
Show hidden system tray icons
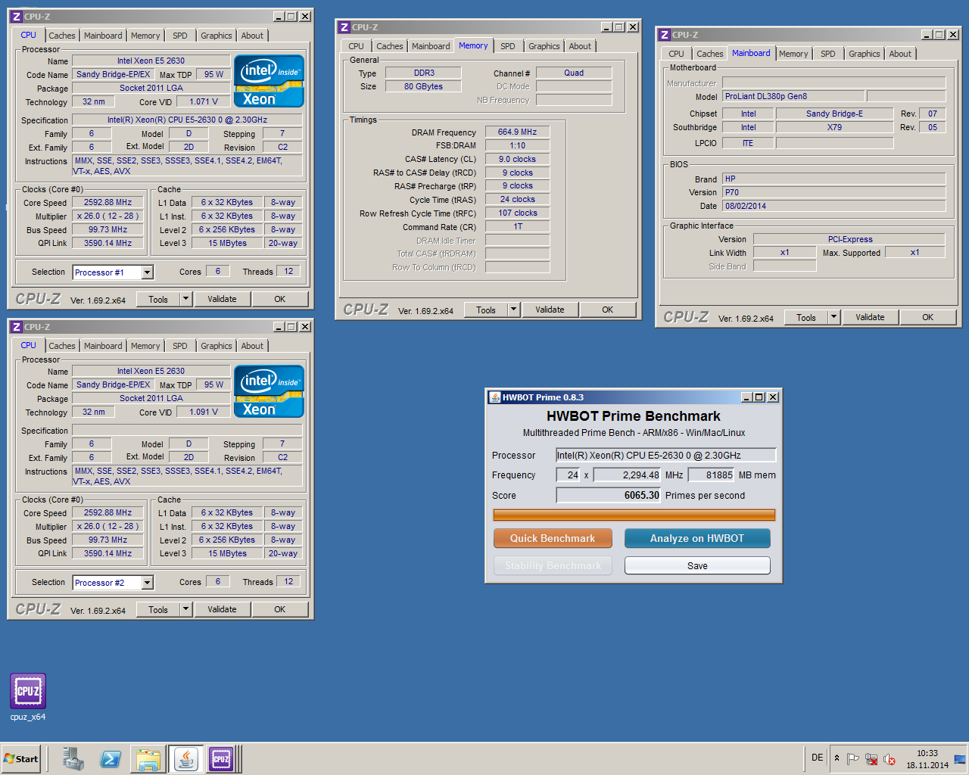tap(837, 758)
